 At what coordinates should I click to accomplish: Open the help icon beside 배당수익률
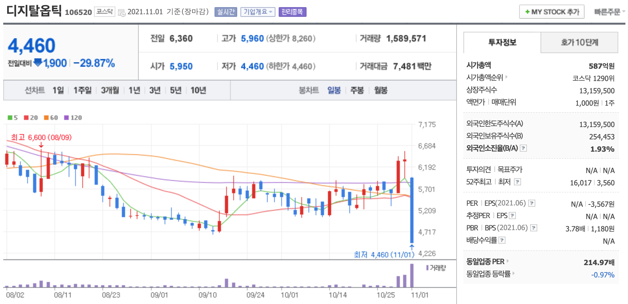502,240
